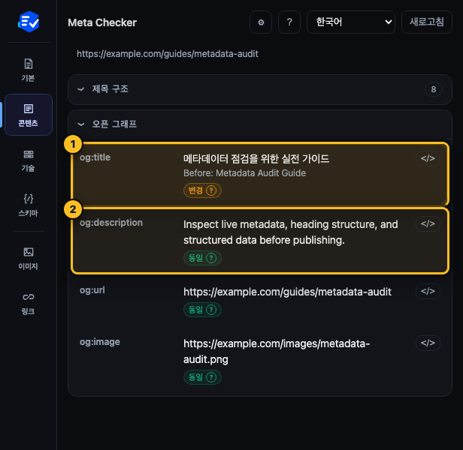Click the og:title property label
The height and width of the screenshot is (450, 463).
pos(95,157)
